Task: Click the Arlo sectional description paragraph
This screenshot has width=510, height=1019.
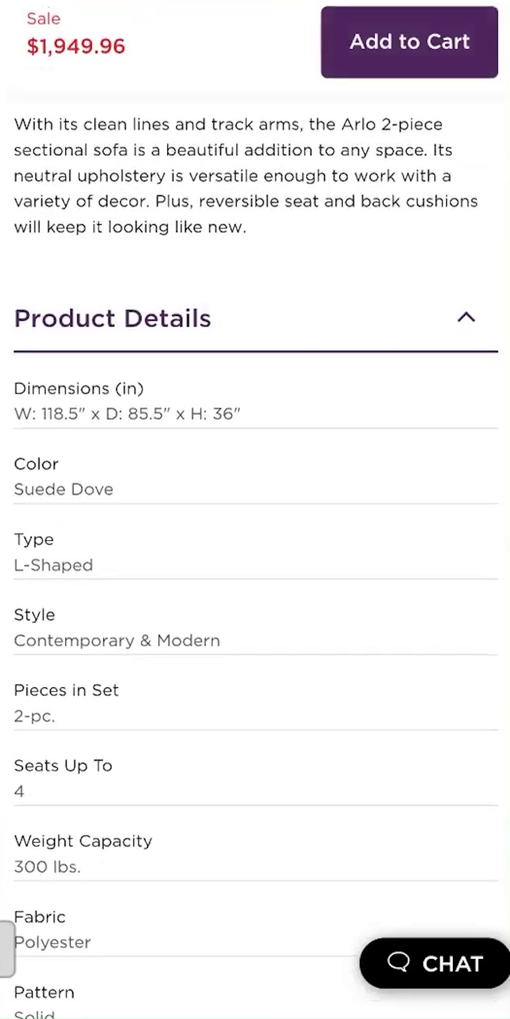Action: click(245, 176)
